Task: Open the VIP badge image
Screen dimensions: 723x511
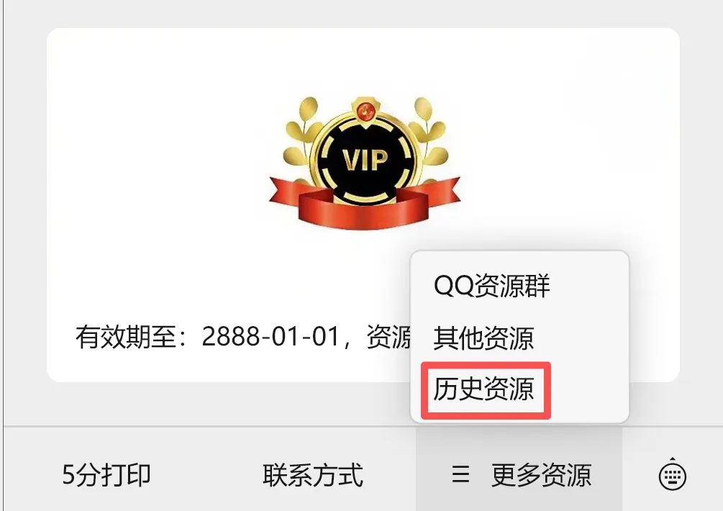Action: [365, 163]
